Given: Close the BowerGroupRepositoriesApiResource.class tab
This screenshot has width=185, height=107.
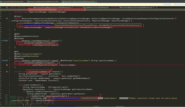Looking at the screenshot, I should 60,2.
